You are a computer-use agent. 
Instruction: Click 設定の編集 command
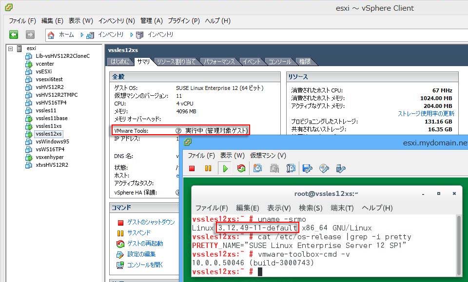[x=141, y=254]
